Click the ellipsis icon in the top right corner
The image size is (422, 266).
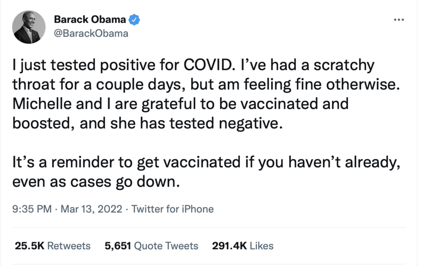tap(399, 19)
